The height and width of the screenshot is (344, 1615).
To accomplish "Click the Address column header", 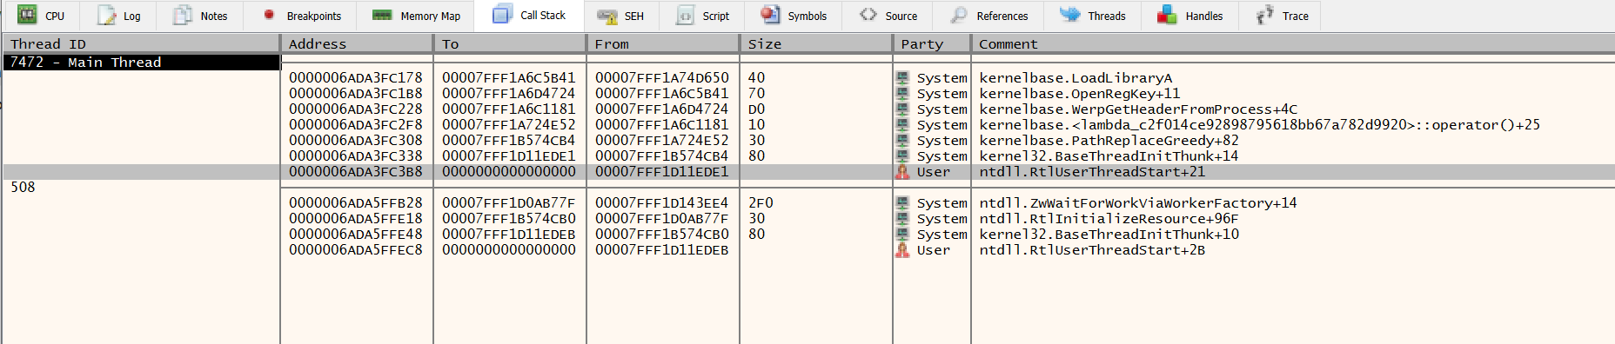I will coord(357,43).
